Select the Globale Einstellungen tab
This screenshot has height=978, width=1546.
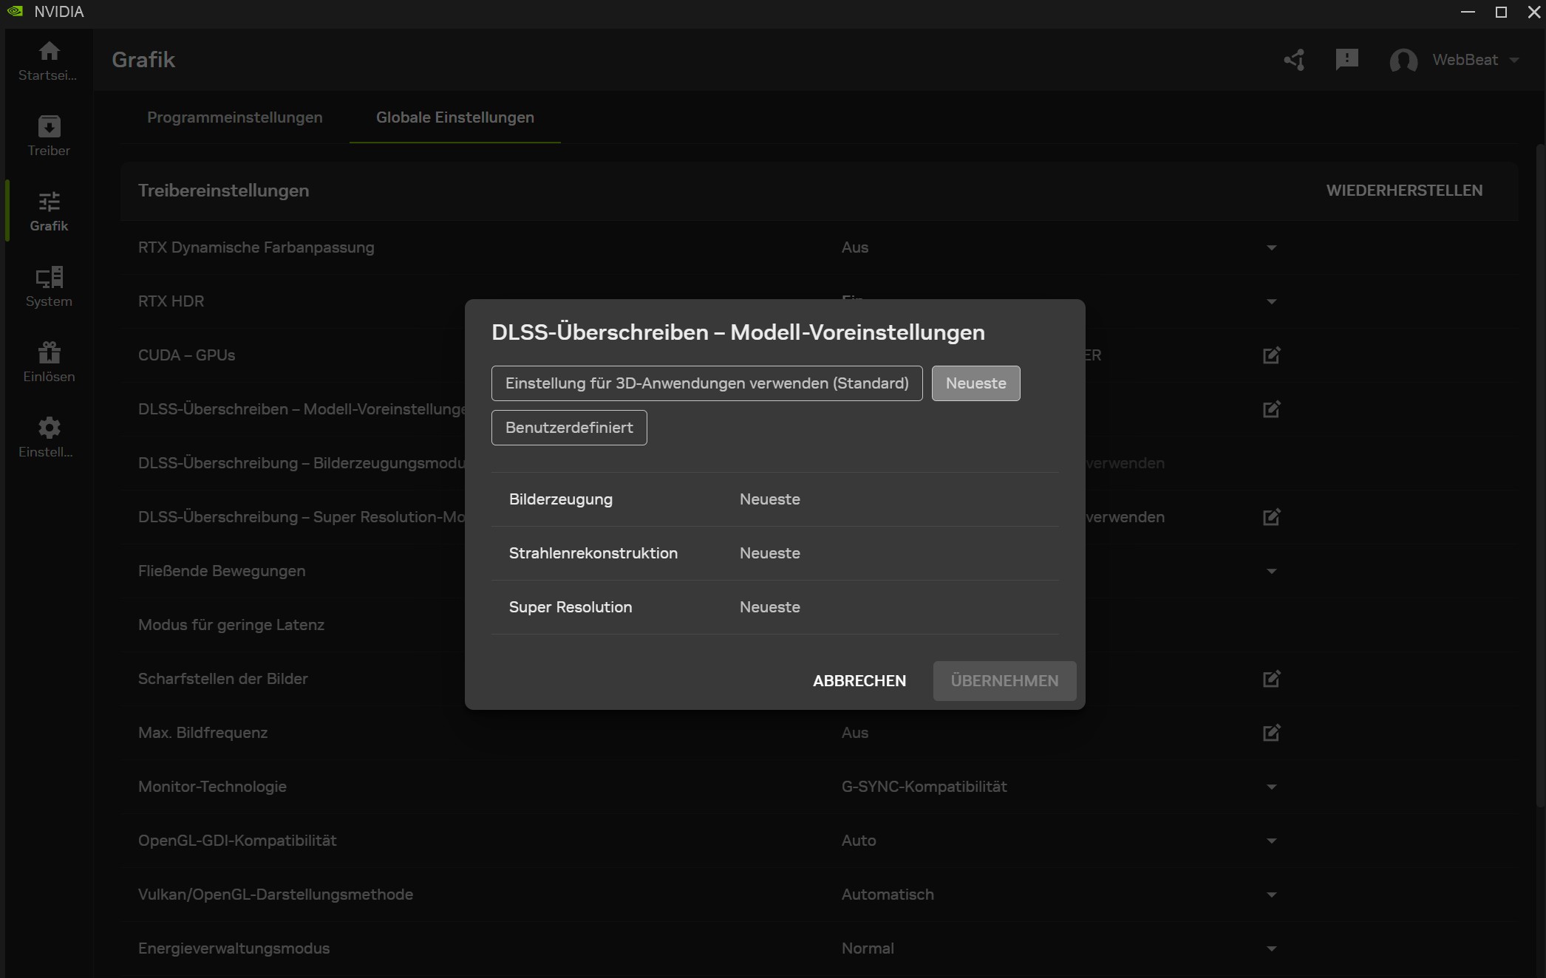pos(455,117)
